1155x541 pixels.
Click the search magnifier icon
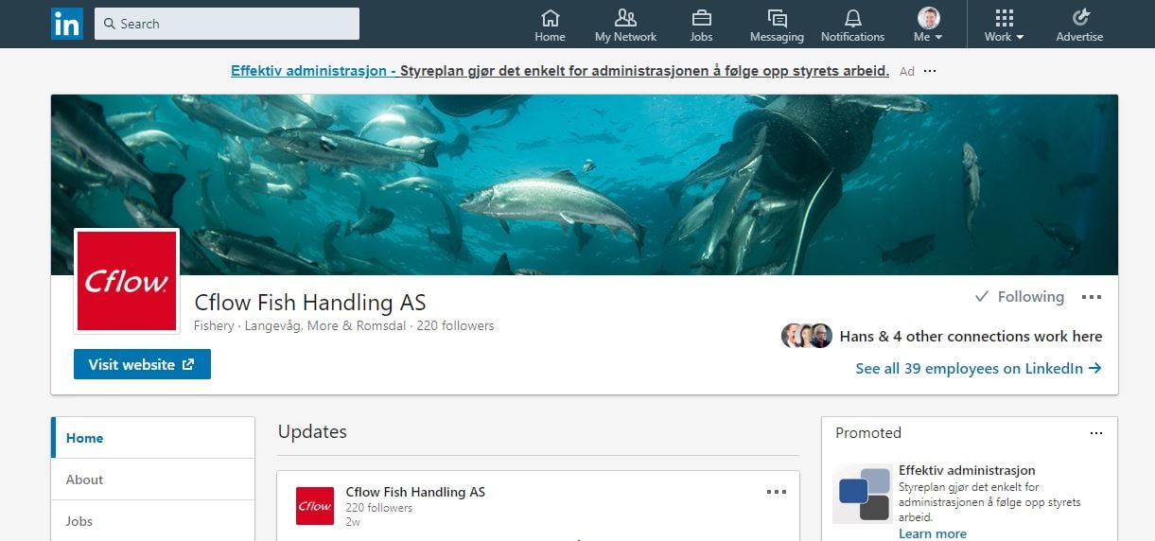(109, 24)
